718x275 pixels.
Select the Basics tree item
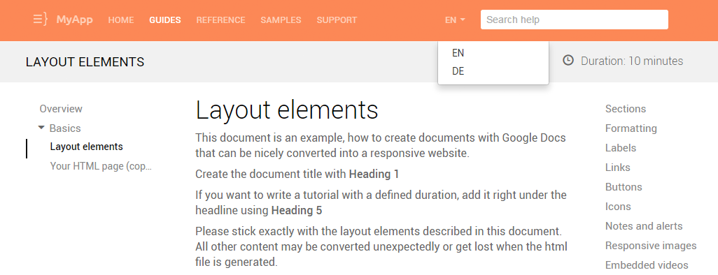pos(65,128)
